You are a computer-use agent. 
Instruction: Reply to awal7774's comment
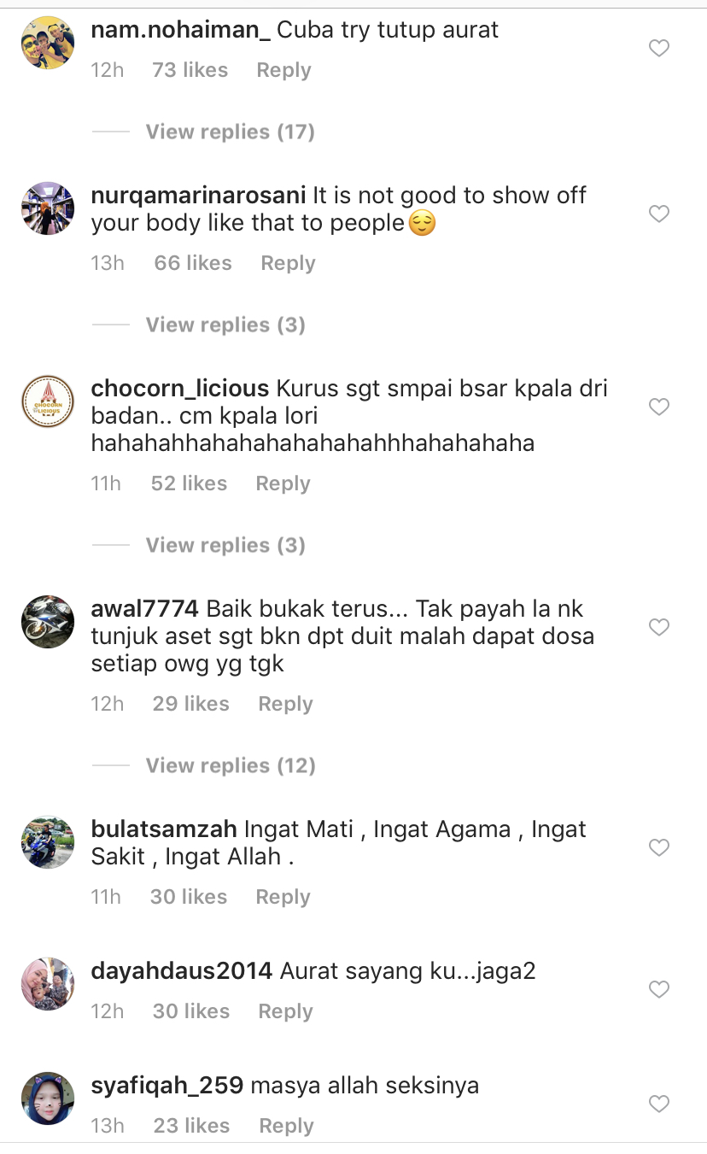[285, 704]
